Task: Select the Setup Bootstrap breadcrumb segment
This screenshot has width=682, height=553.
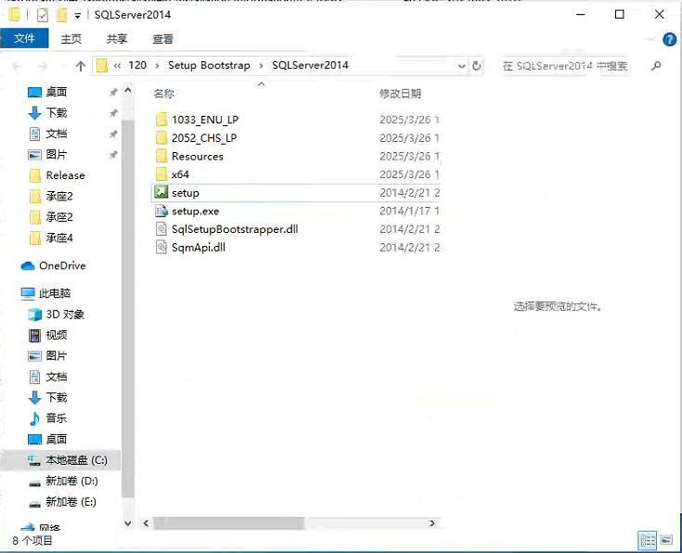Action: coord(209,65)
